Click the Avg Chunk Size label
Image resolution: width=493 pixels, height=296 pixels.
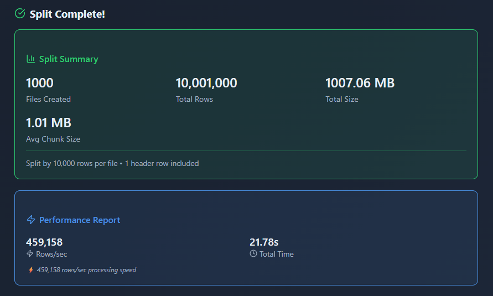(x=53, y=139)
